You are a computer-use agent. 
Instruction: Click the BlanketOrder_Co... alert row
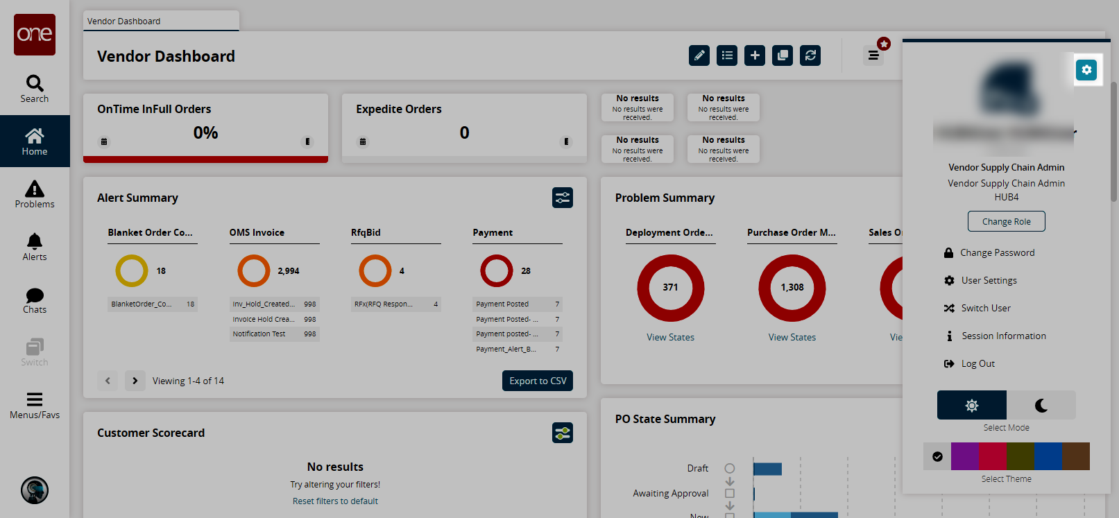tap(153, 304)
